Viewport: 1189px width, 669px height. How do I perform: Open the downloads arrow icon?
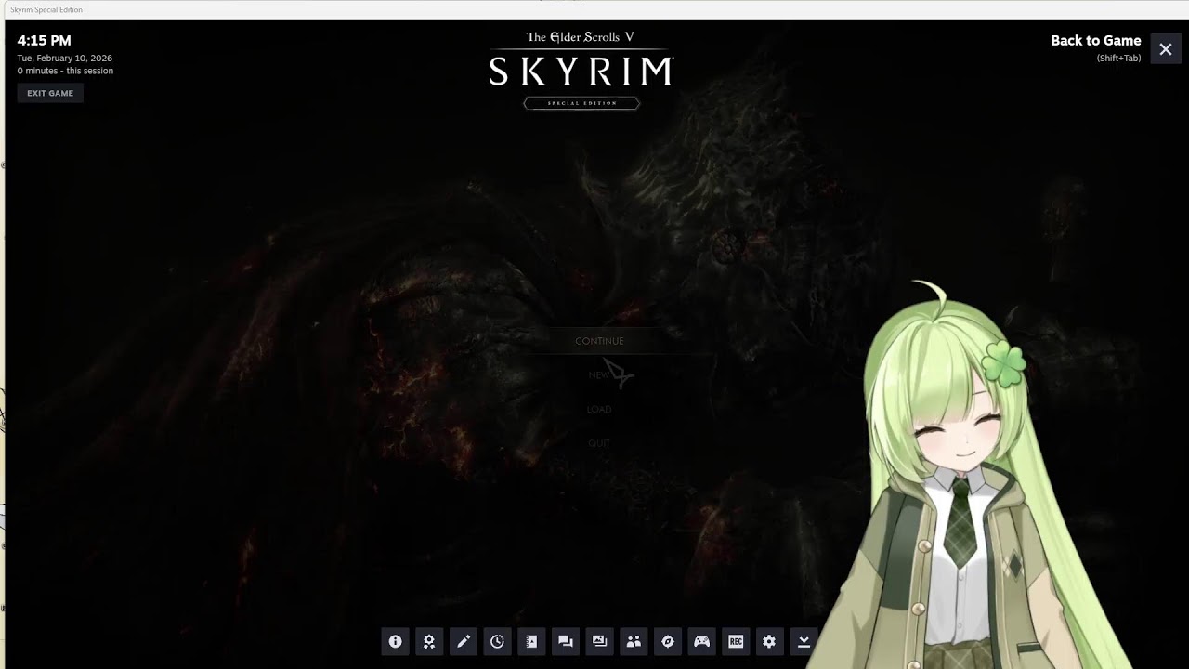point(804,641)
